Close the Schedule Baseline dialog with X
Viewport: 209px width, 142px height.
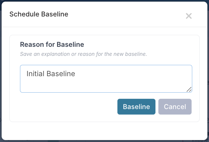pos(189,16)
